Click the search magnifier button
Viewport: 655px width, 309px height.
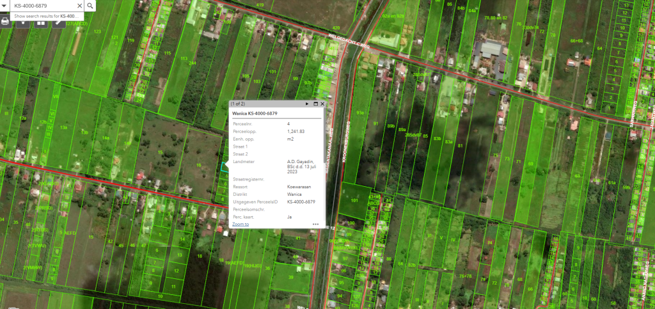[x=90, y=6]
